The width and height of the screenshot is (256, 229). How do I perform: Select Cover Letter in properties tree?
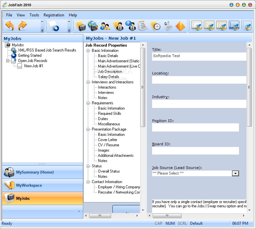(x=108, y=140)
